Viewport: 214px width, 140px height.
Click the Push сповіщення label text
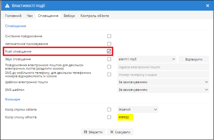(x=18, y=52)
